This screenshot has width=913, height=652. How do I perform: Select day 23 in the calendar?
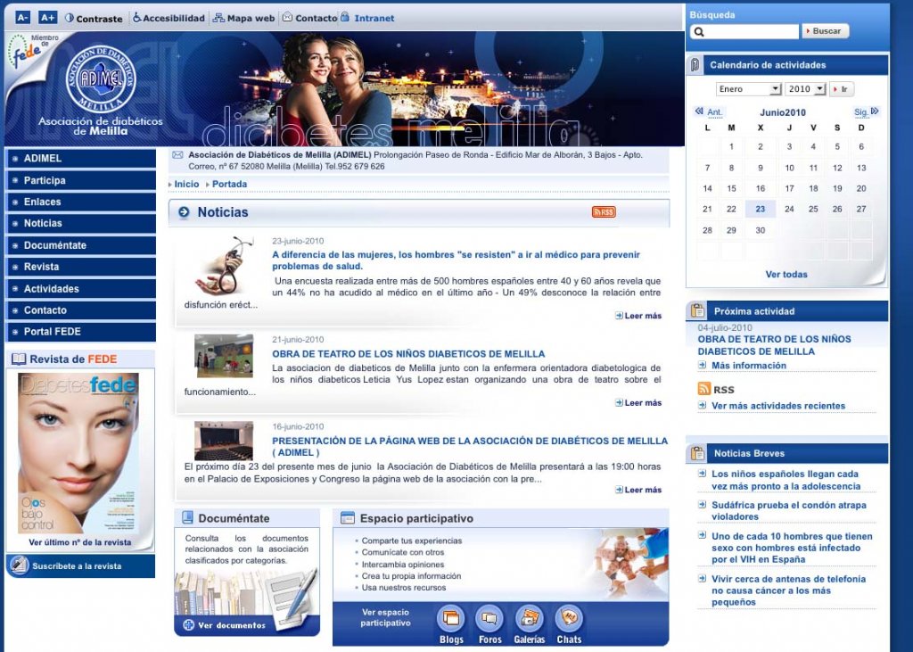tap(760, 210)
